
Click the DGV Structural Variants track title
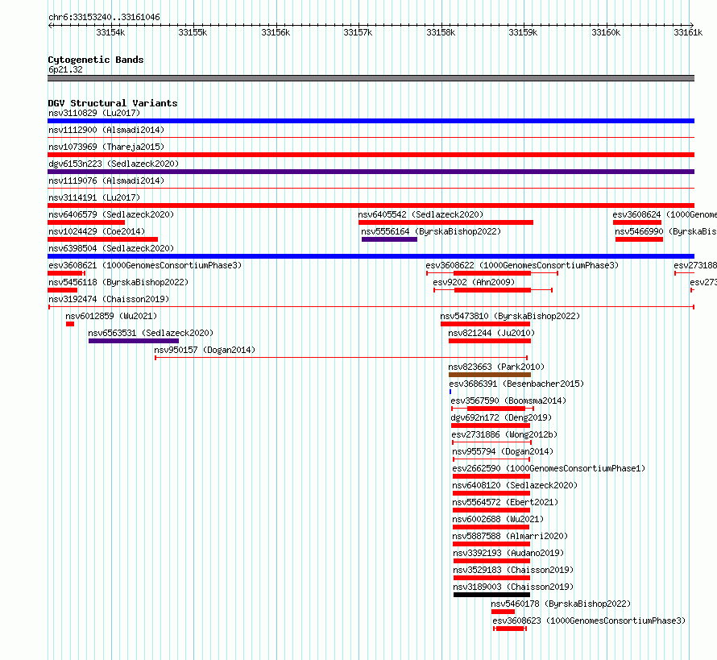(x=113, y=103)
